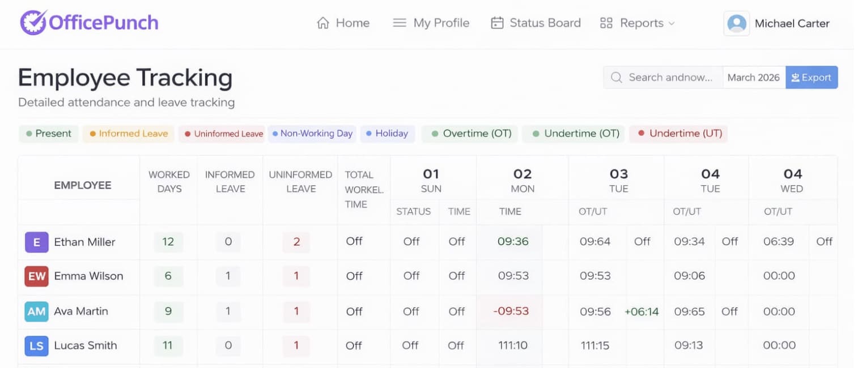The width and height of the screenshot is (862, 368).
Task: Click Ethan Miller's purple E avatar
Action: click(36, 242)
